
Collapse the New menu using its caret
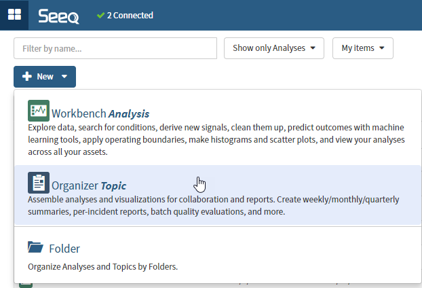pyautogui.click(x=64, y=77)
